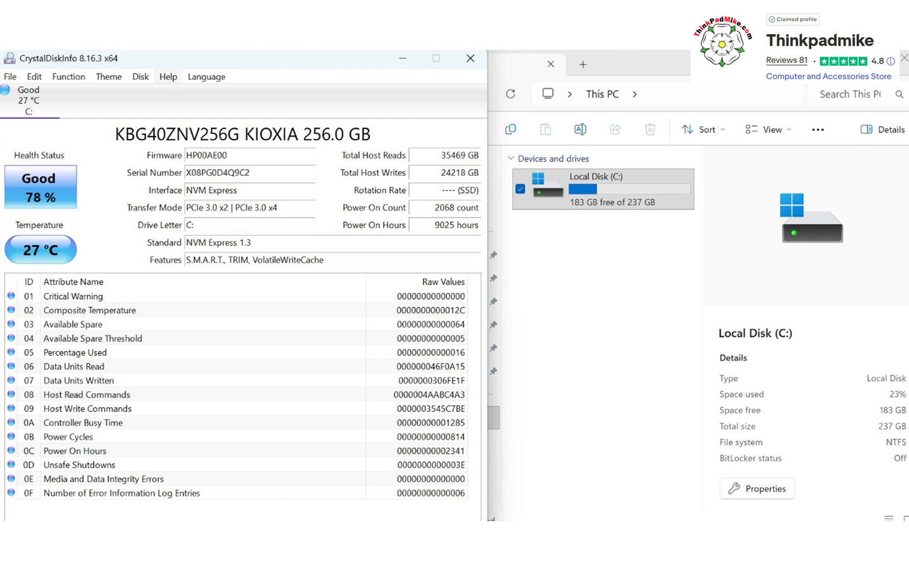Open the File menu in CrystalDiskInfo
This screenshot has height=571, width=909.
coord(10,77)
